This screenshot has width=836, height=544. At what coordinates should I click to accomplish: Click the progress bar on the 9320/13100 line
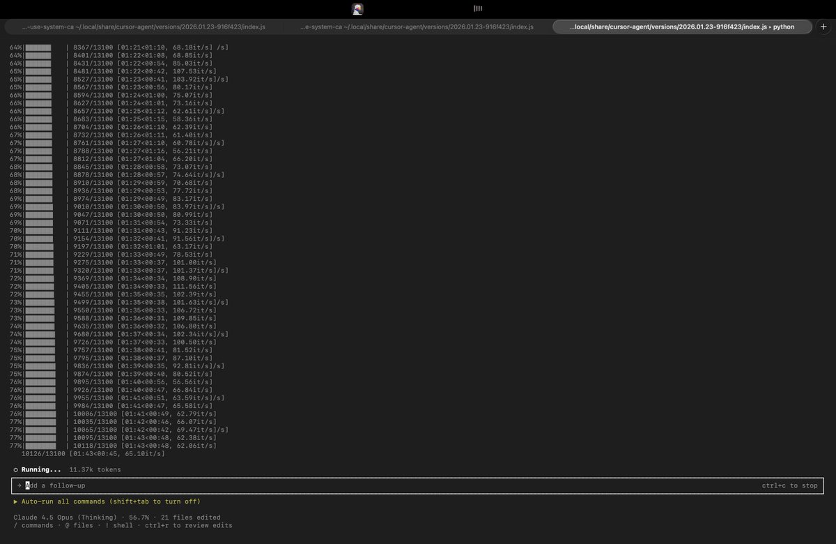click(x=40, y=271)
